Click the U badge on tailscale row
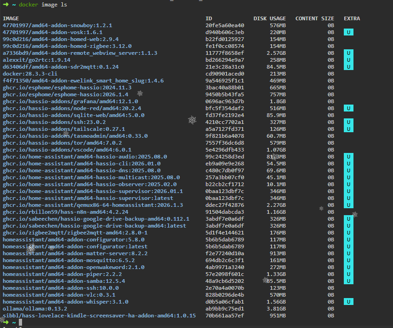The height and width of the screenshot is (328, 393). coord(348,129)
